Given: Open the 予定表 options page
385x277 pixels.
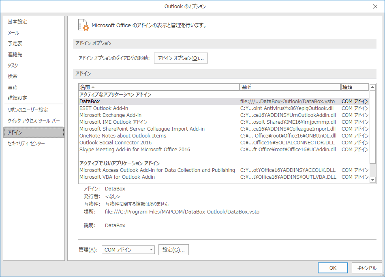Looking at the screenshot, I should pyautogui.click(x=34, y=44).
